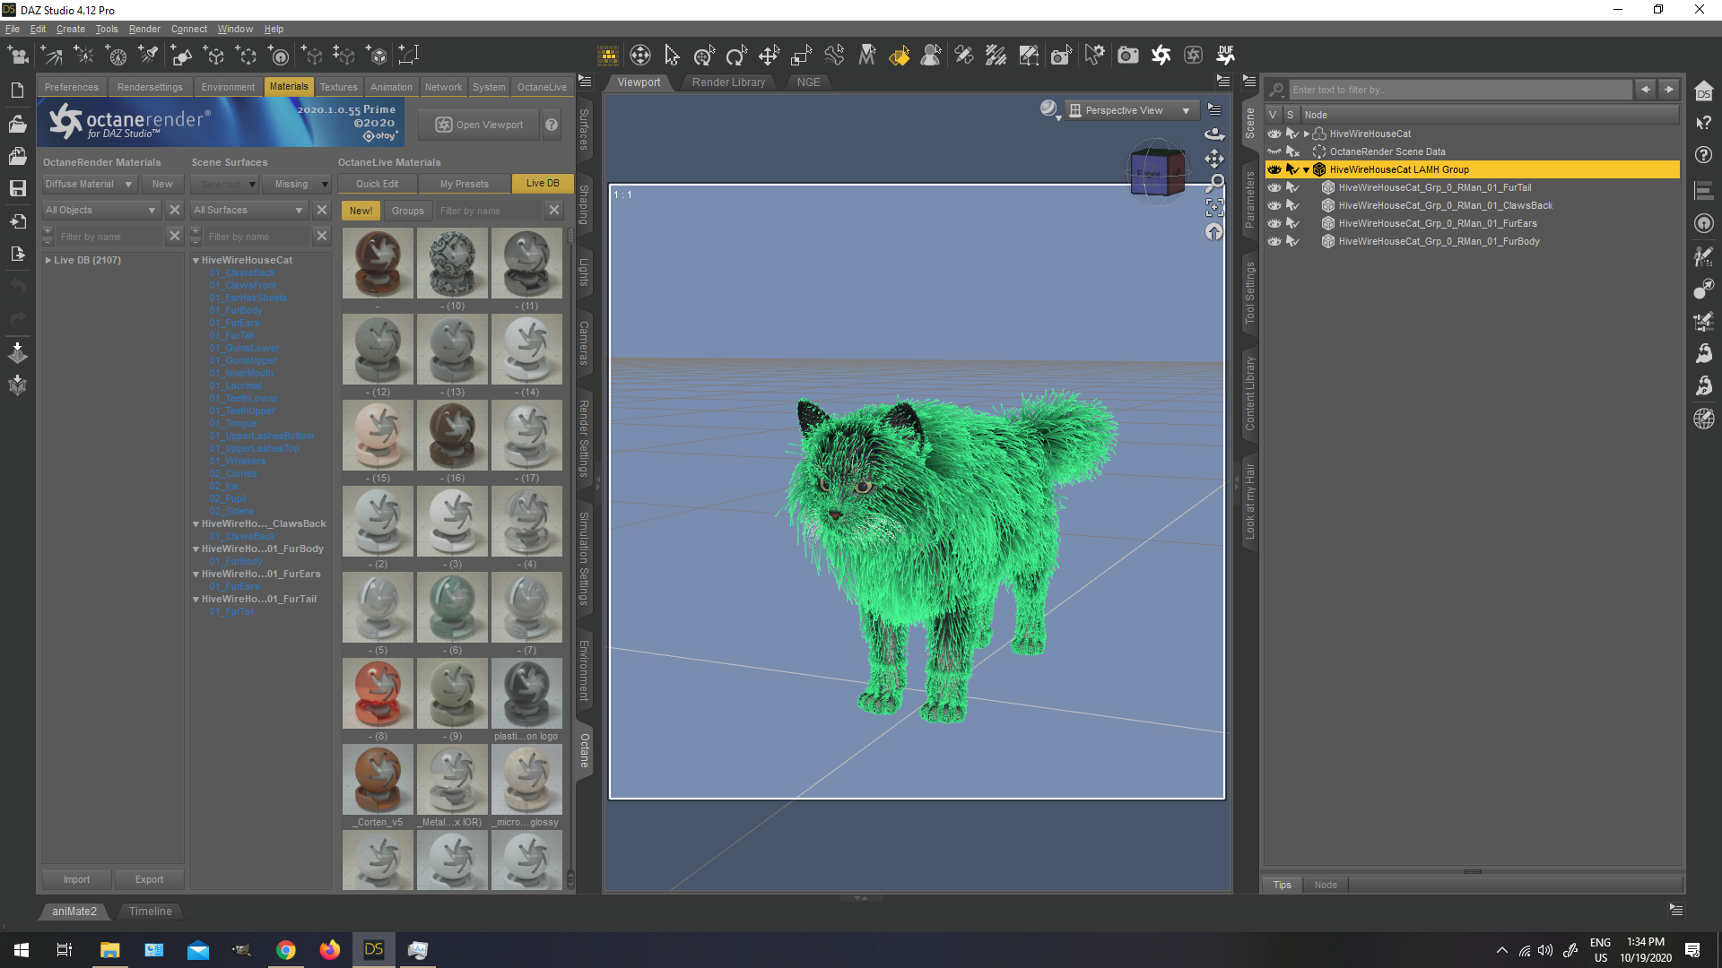Viewport: 1722px width, 968px height.
Task: Select the Universal manipulator tool icon
Action: pos(704,56)
